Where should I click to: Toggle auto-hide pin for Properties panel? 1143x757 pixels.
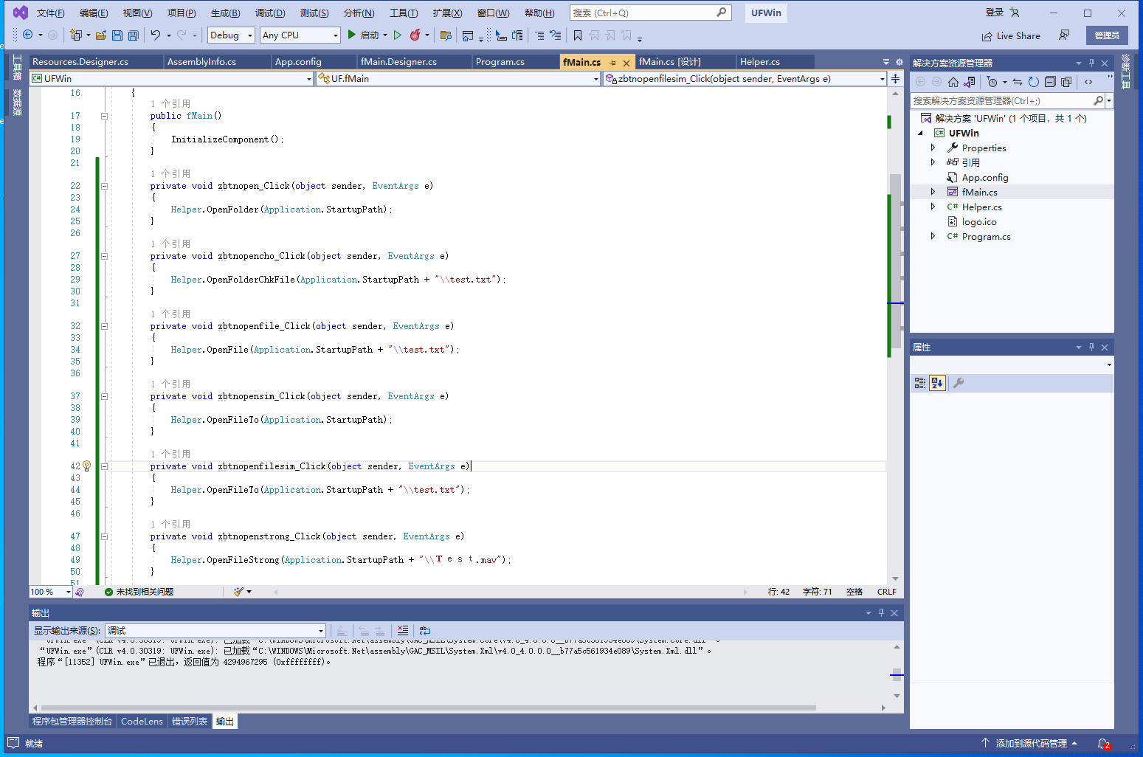(1091, 347)
